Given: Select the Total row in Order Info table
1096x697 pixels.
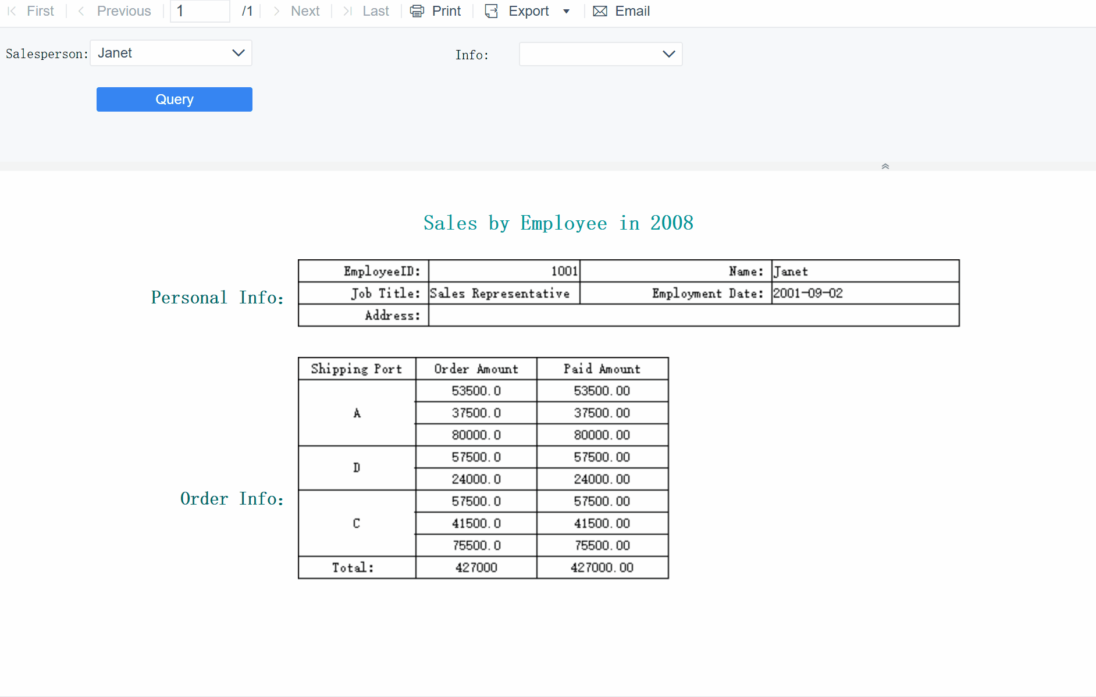Looking at the screenshot, I should click(355, 567).
